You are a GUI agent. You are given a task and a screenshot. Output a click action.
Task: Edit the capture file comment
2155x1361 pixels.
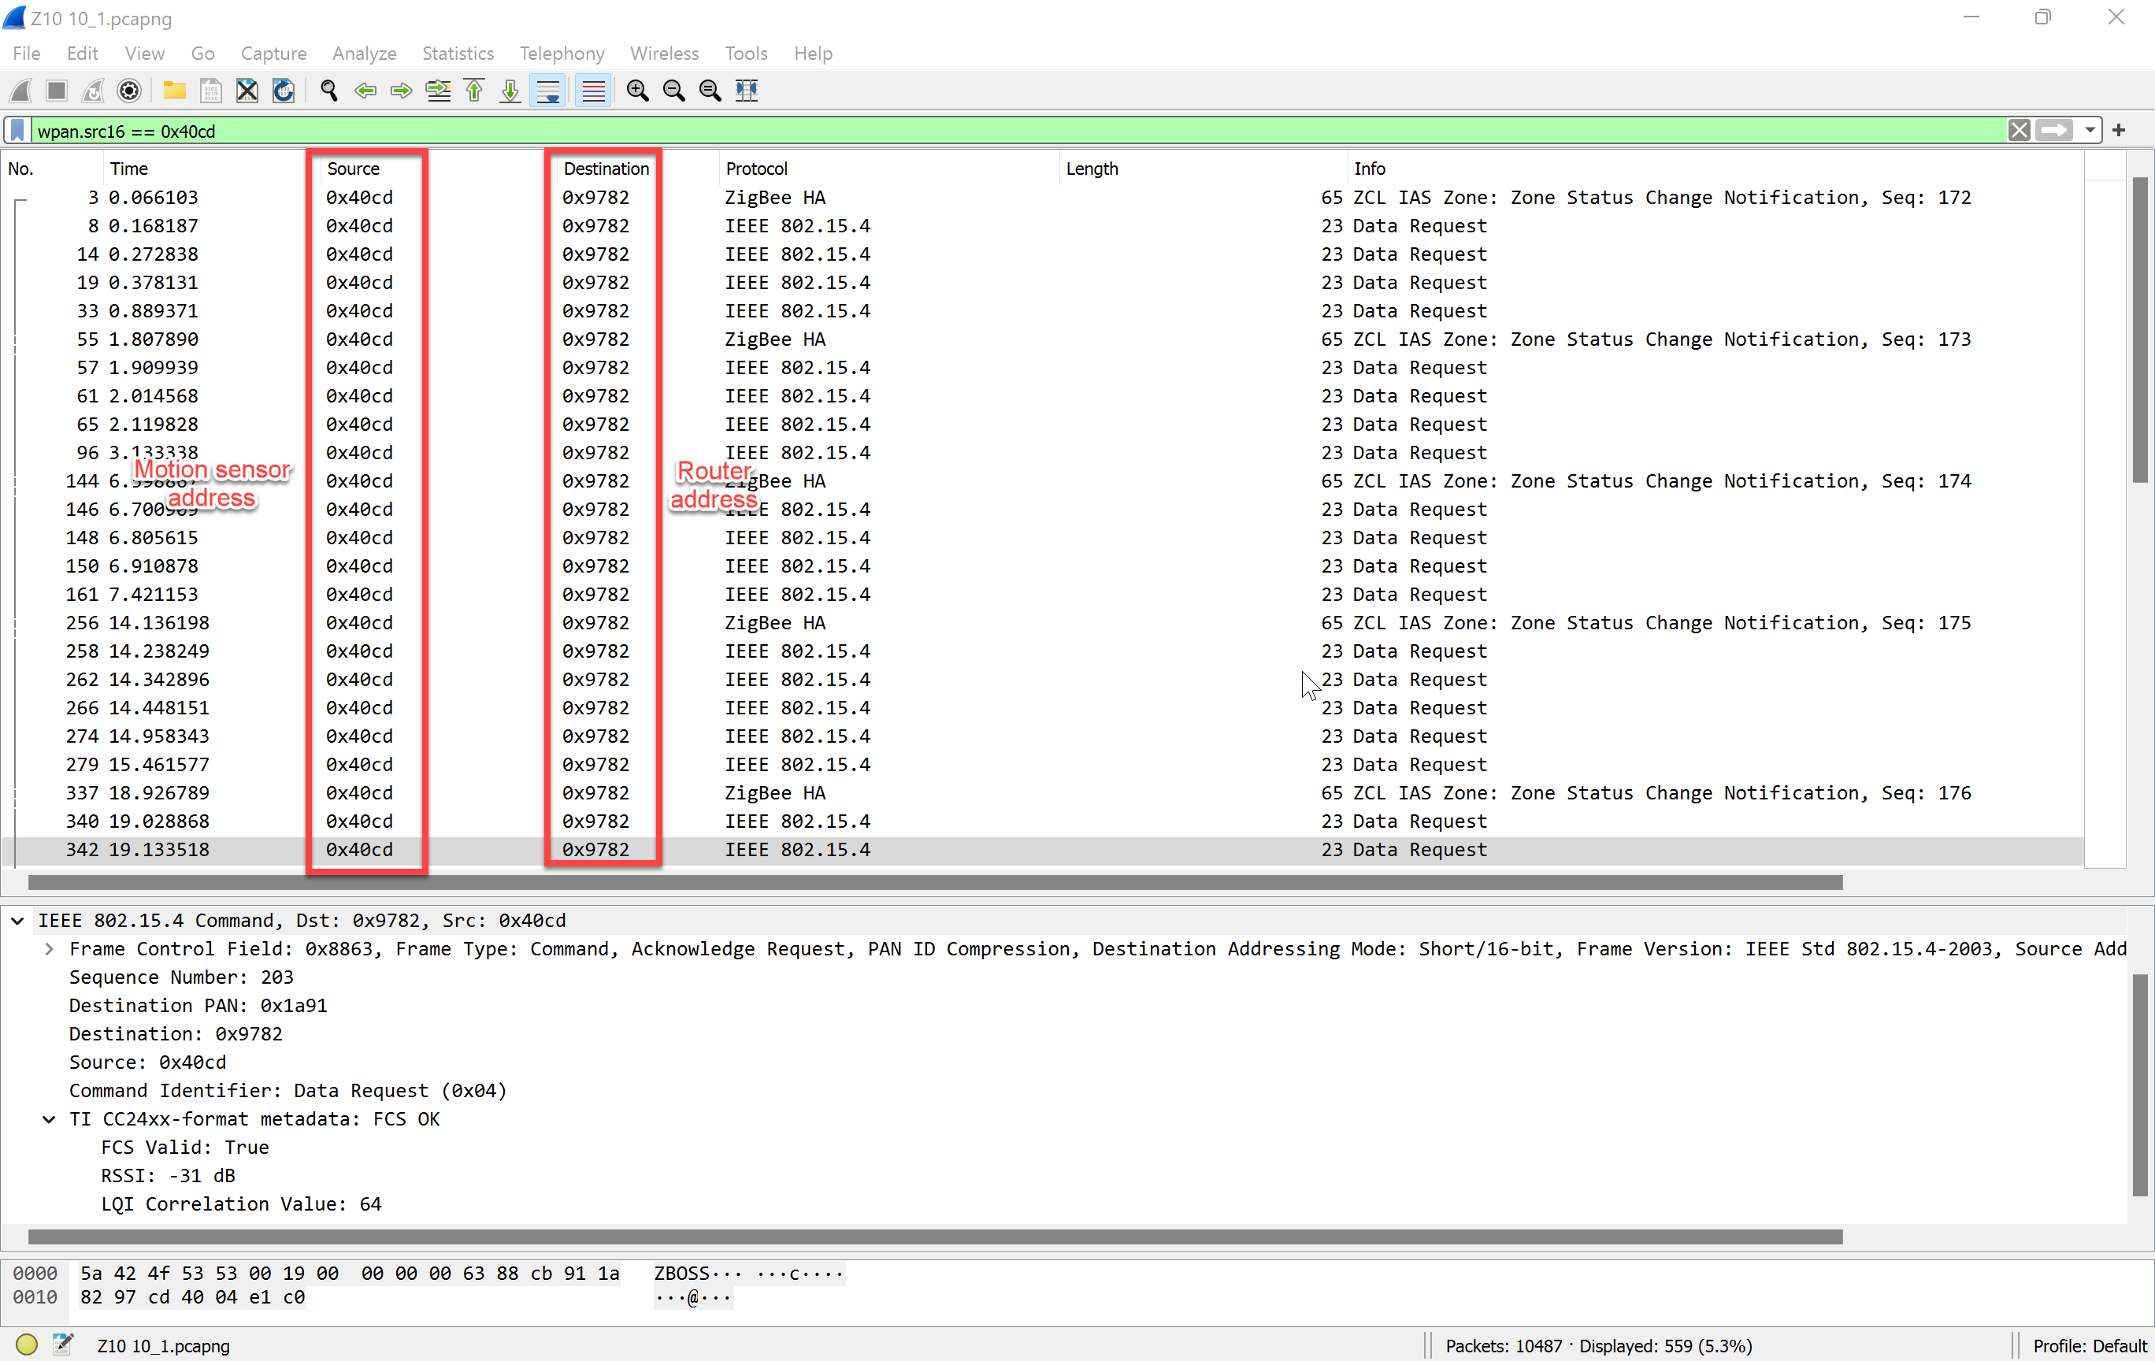click(x=63, y=1344)
